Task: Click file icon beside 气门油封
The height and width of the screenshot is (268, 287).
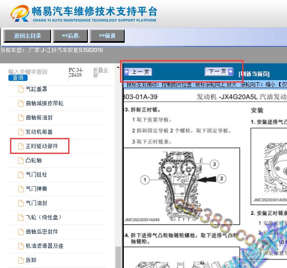Action: pyautogui.click(x=21, y=203)
